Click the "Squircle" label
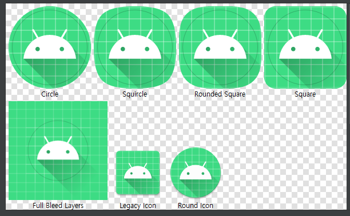This screenshot has width=350, height=216. (x=135, y=94)
